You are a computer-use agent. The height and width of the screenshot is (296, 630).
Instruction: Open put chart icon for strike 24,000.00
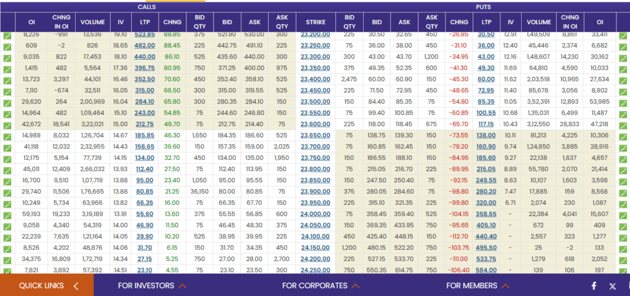click(x=623, y=215)
